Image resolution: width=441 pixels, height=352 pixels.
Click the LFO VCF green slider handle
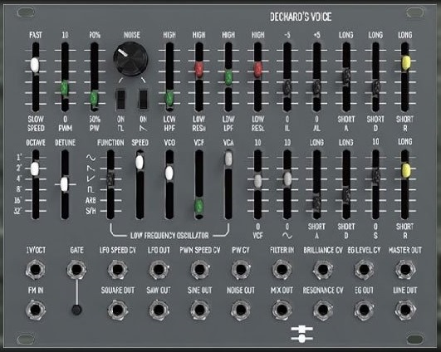click(198, 206)
